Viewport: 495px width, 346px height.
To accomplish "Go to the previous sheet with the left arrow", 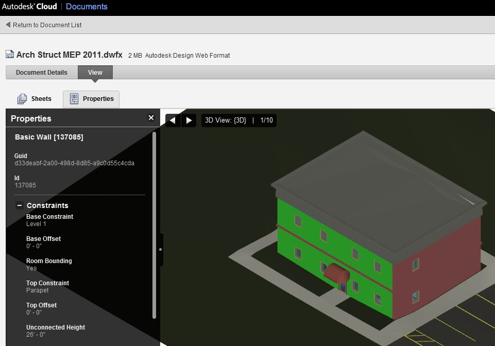I will click(x=173, y=120).
